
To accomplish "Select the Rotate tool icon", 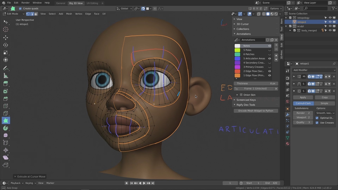I will coord(6,45).
